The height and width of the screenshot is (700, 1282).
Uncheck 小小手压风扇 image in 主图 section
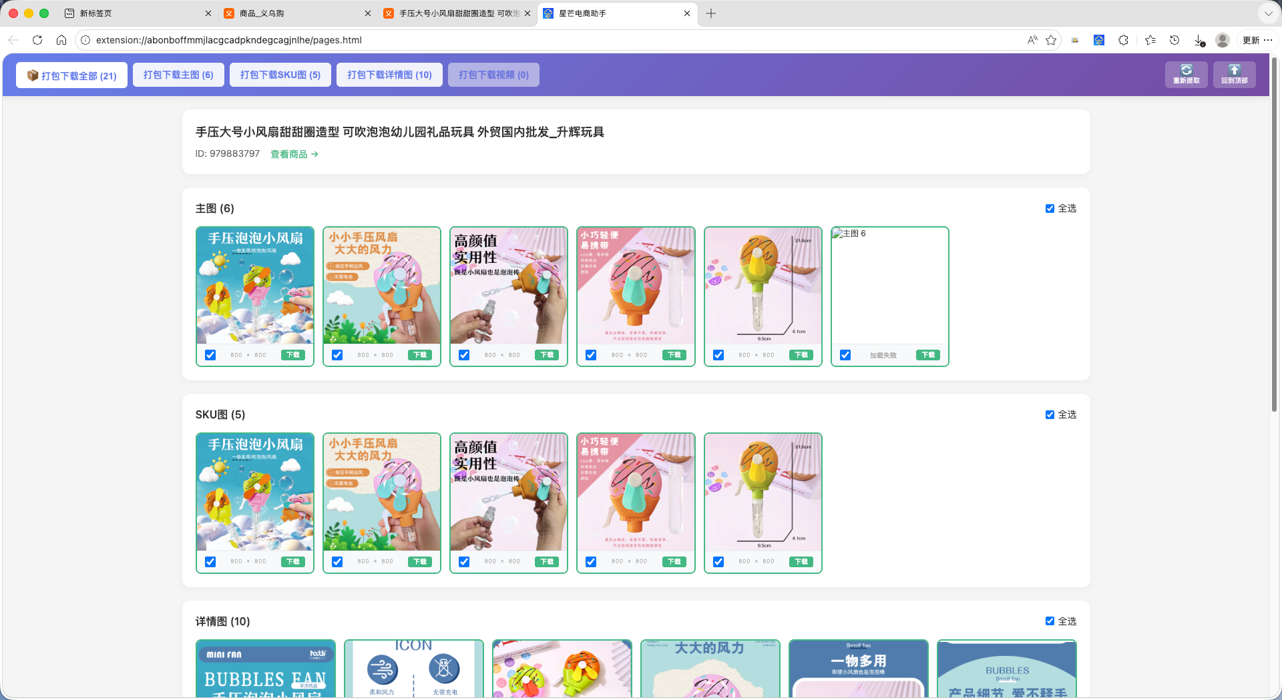pyautogui.click(x=337, y=355)
